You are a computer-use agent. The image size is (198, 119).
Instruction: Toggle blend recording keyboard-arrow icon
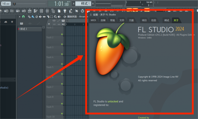(18, 11)
